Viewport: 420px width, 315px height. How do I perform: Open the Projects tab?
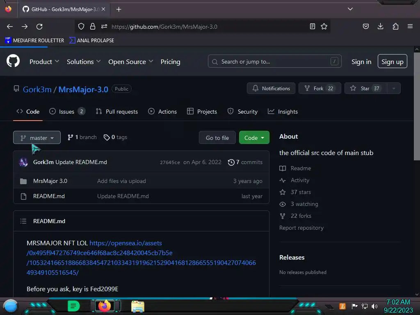click(202, 112)
